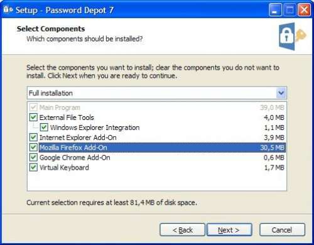Maximize the Setup window

pos(290,9)
